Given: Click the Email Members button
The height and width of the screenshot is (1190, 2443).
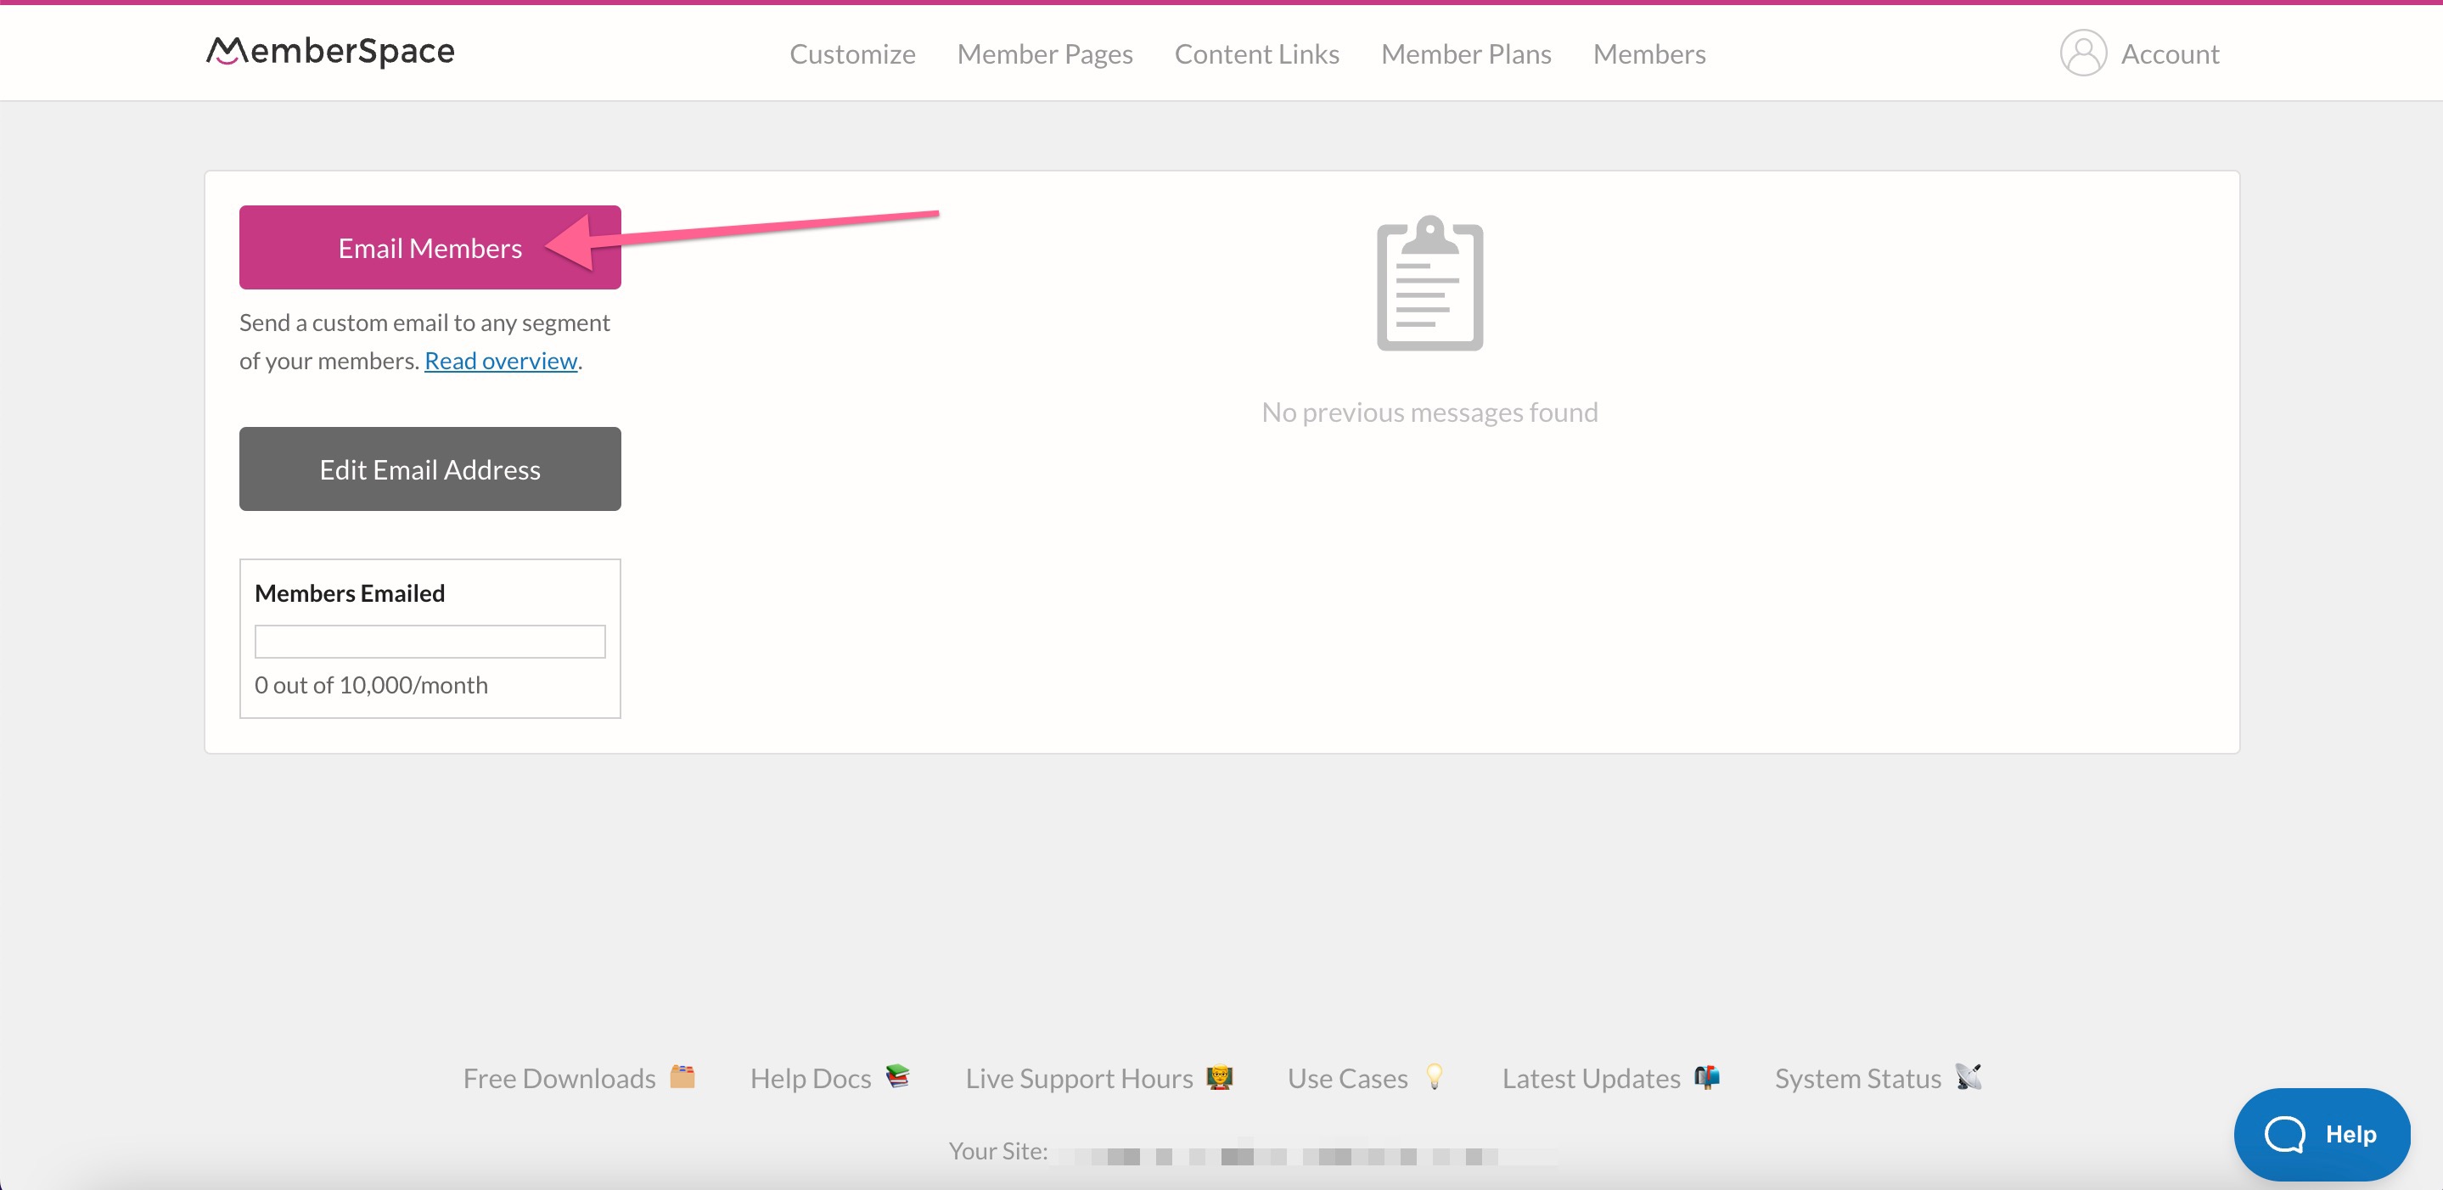Looking at the screenshot, I should click(429, 246).
